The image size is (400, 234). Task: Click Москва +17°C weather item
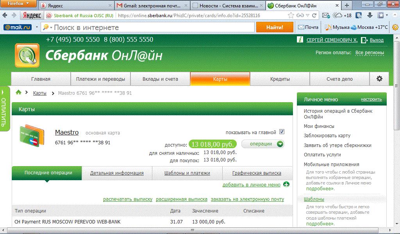[369, 27]
